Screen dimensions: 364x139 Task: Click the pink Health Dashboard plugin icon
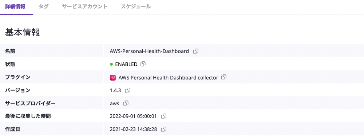pyautogui.click(x=113, y=78)
